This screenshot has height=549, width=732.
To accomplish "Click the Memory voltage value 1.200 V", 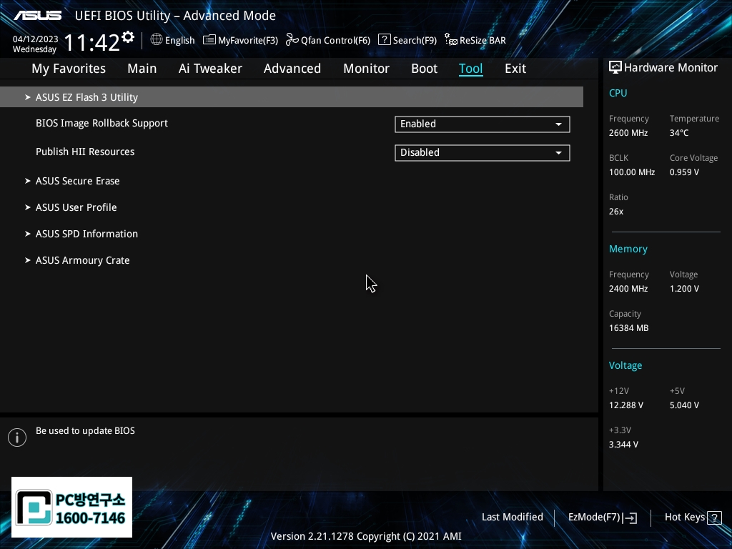I will 684,289.
